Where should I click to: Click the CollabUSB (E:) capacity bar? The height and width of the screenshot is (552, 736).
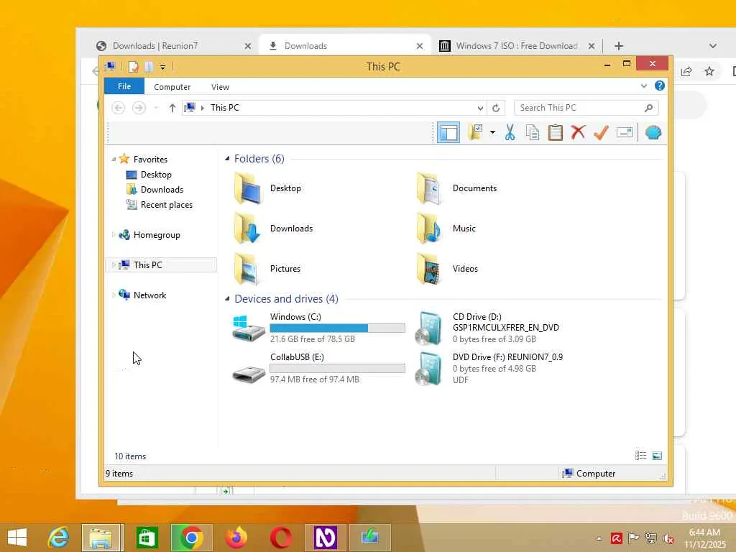338,369
